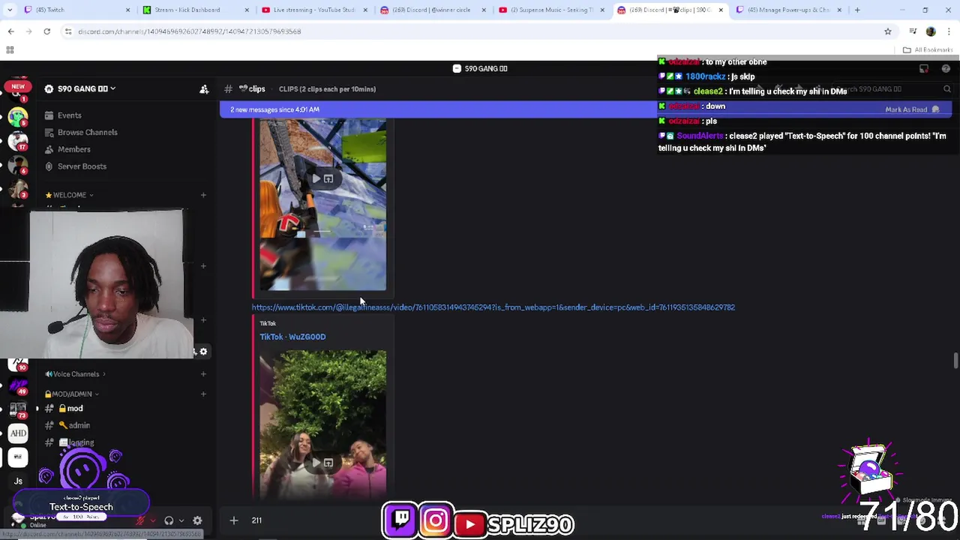Screen dimensions: 960x540
Task: Go back in browser
Action: [10, 31]
